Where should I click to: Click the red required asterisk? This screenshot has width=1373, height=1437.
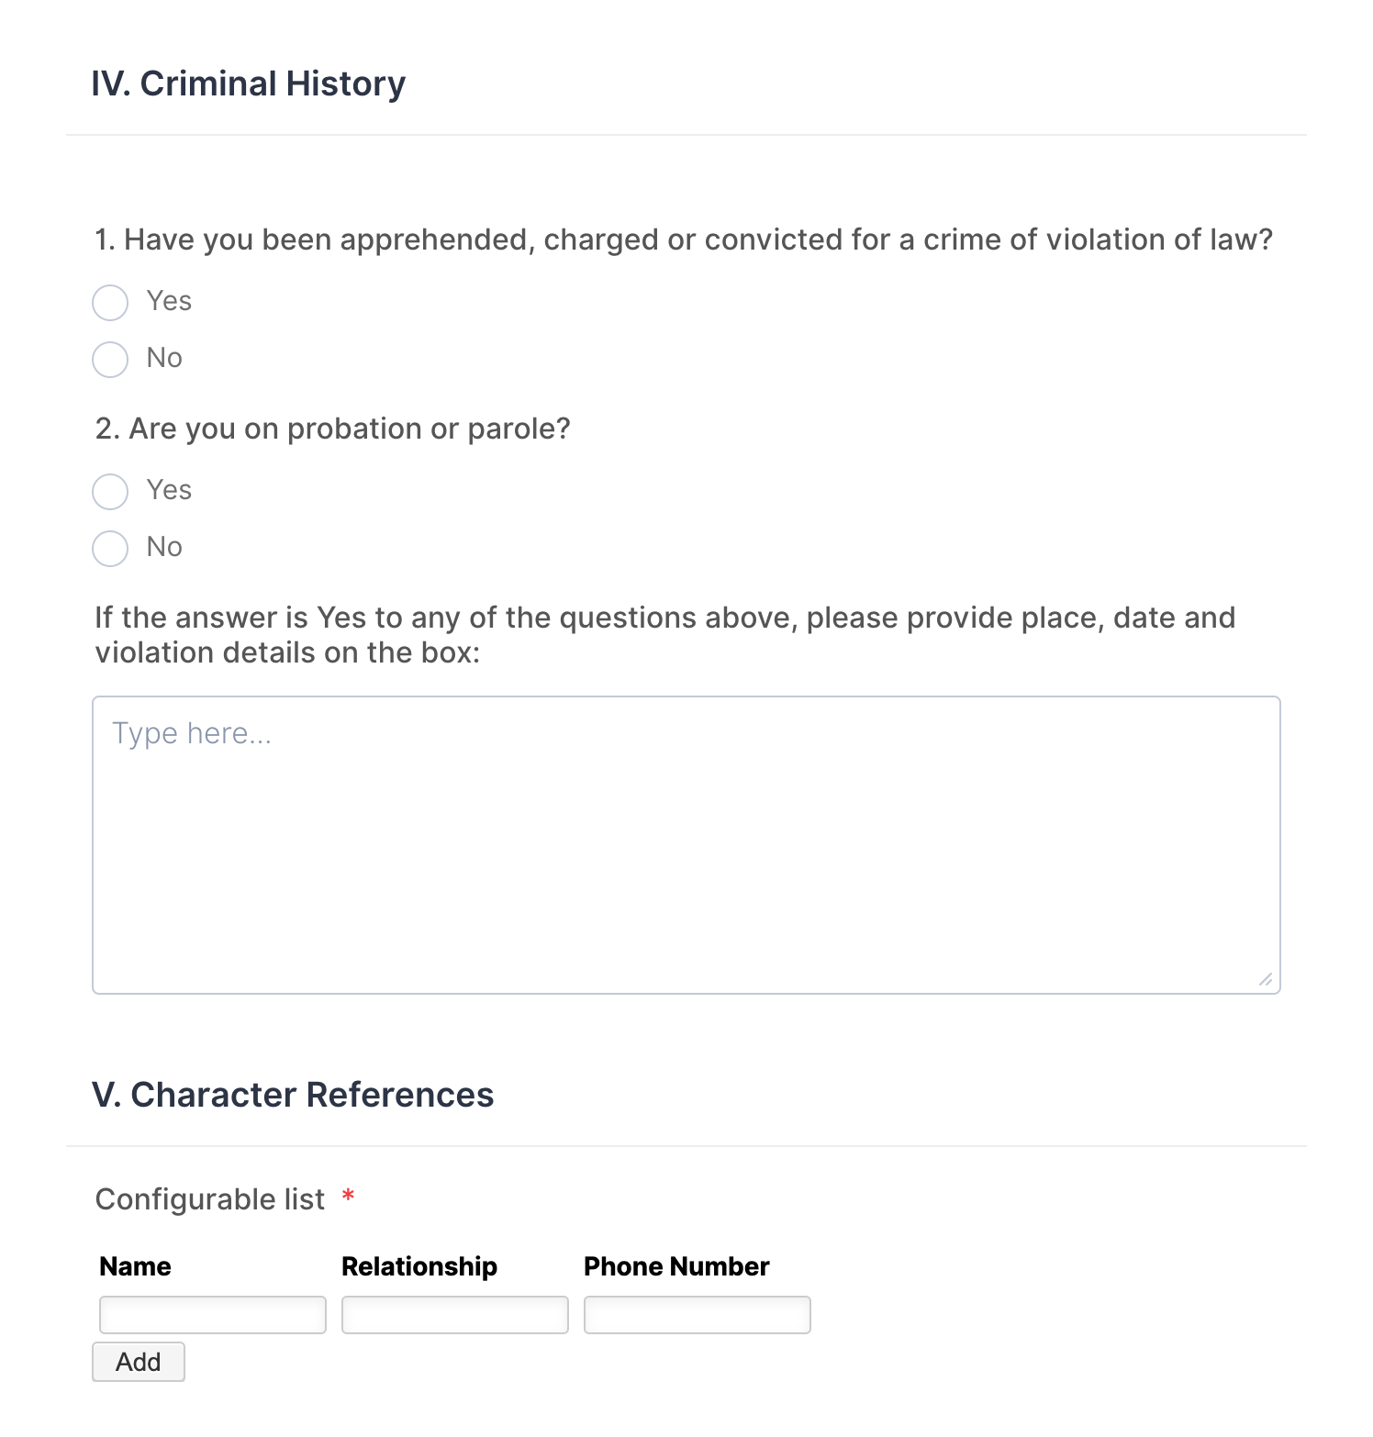[x=348, y=1197]
